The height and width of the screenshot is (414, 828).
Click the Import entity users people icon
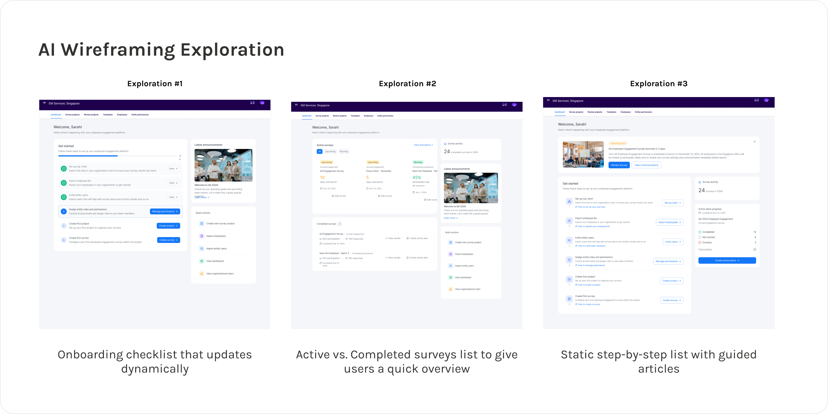[x=201, y=248]
